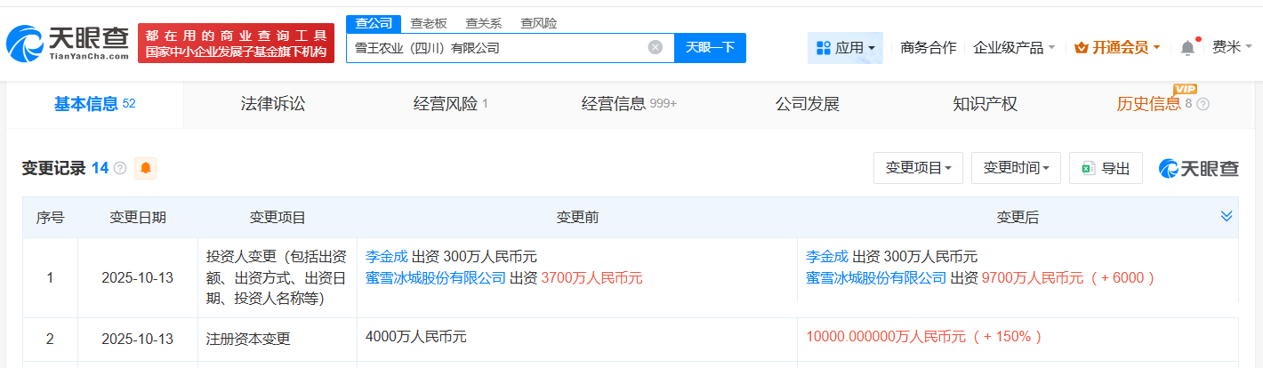Open the 变更时间 filter dropdown
Viewport: 1263px width, 368px height.
(x=1016, y=168)
